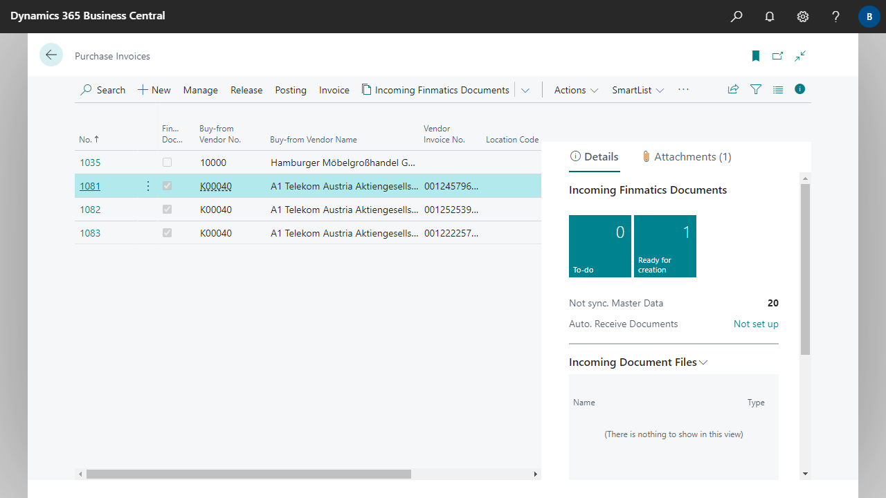Click the Name column in Incoming Document Files

point(584,403)
